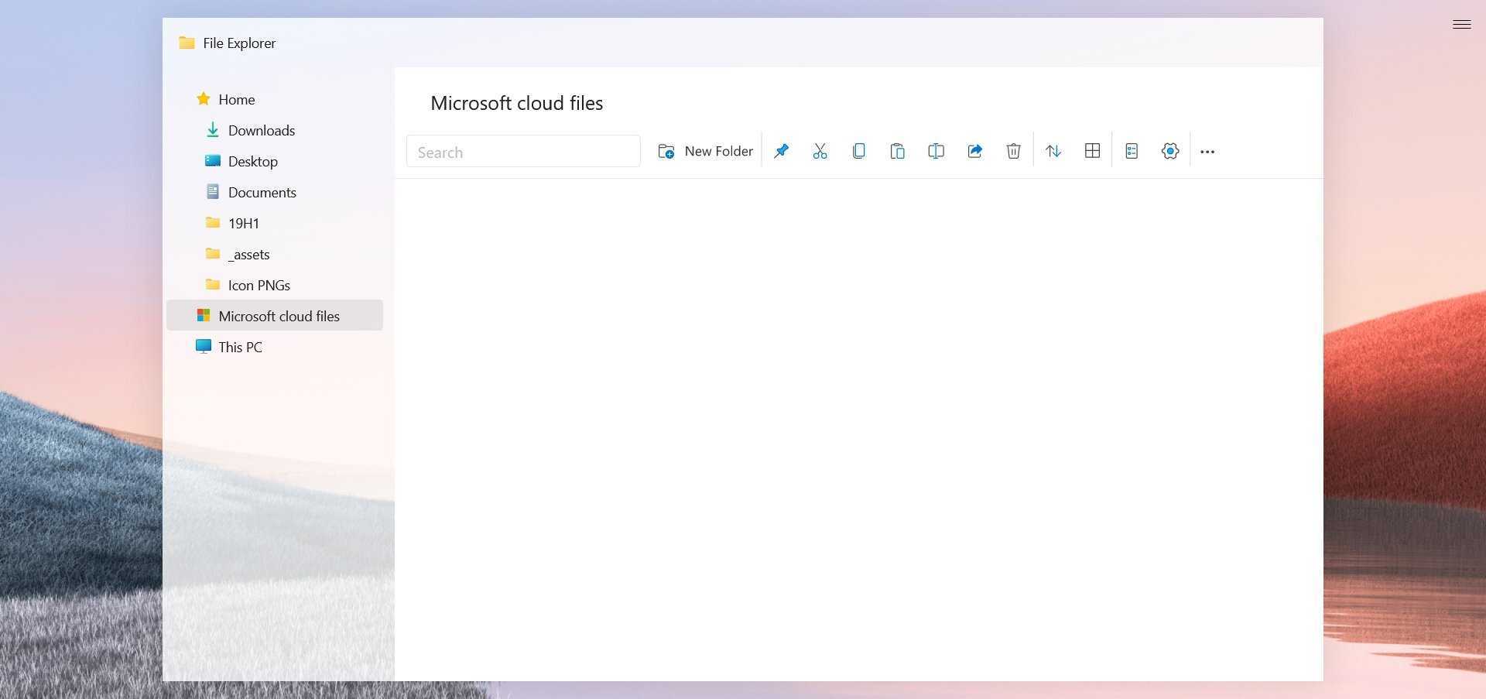Click the Pin to quick access icon
This screenshot has width=1486, height=699.
coord(781,151)
